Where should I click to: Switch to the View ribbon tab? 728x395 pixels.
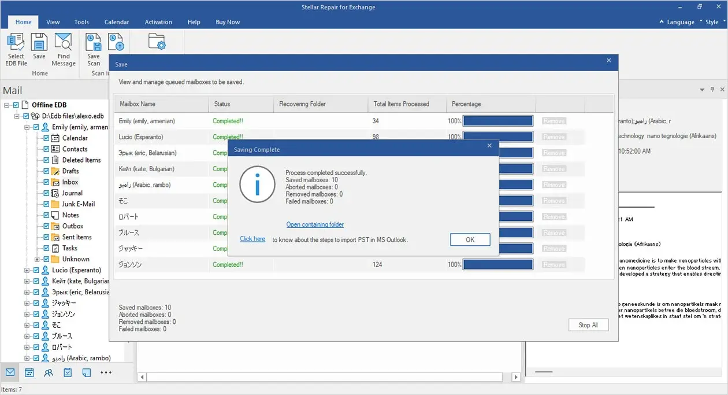(53, 22)
